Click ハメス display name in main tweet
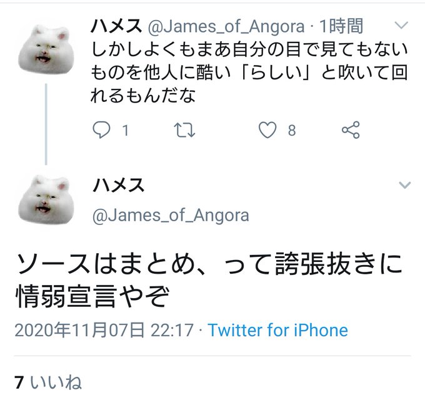425x400 pixels. pos(119,185)
